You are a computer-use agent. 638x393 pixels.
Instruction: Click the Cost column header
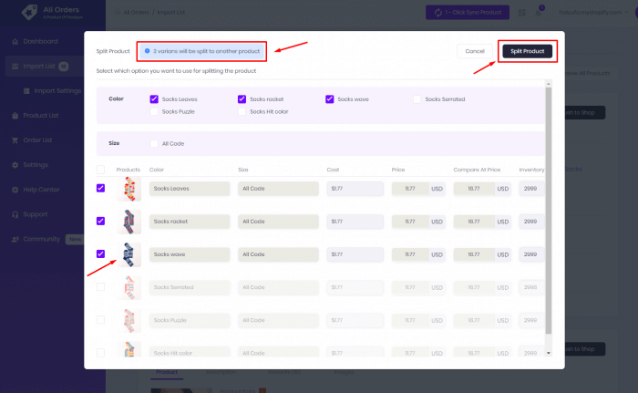tap(333, 170)
